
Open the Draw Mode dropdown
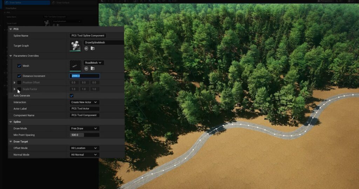84,129
